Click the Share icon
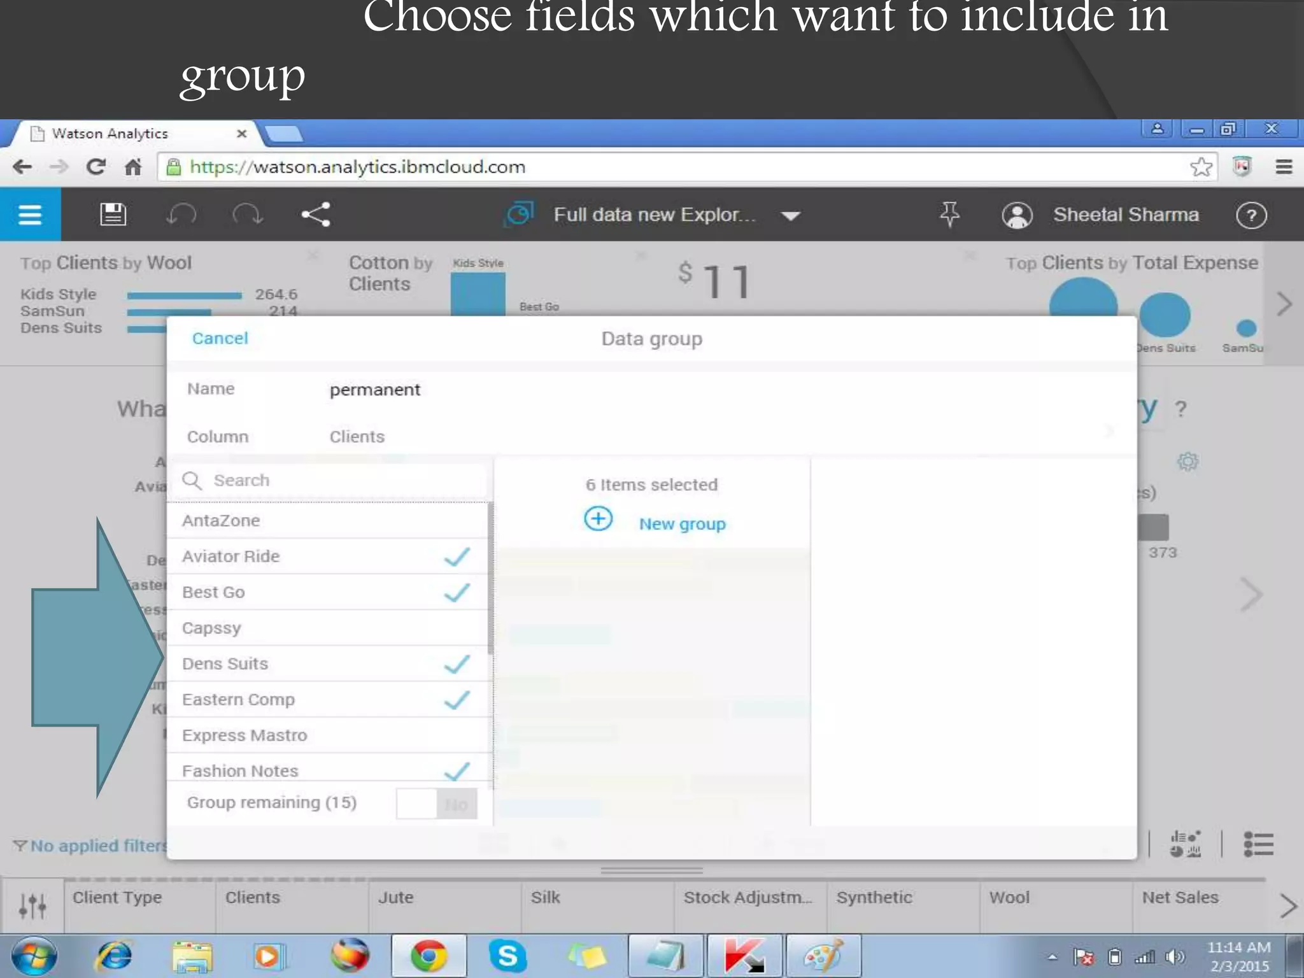Image resolution: width=1304 pixels, height=978 pixels. (316, 215)
